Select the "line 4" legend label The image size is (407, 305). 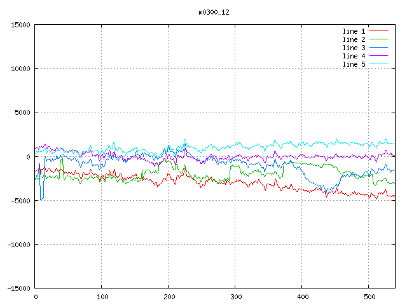tap(354, 56)
